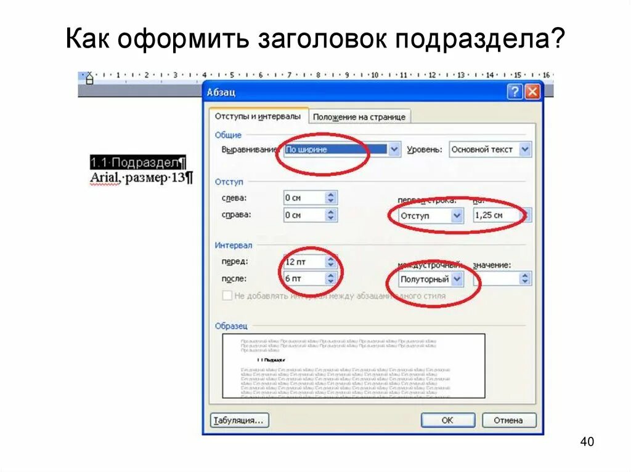This screenshot has height=472, width=631.
Task: Close the Абзац dialog with the red X
Action: click(x=532, y=92)
